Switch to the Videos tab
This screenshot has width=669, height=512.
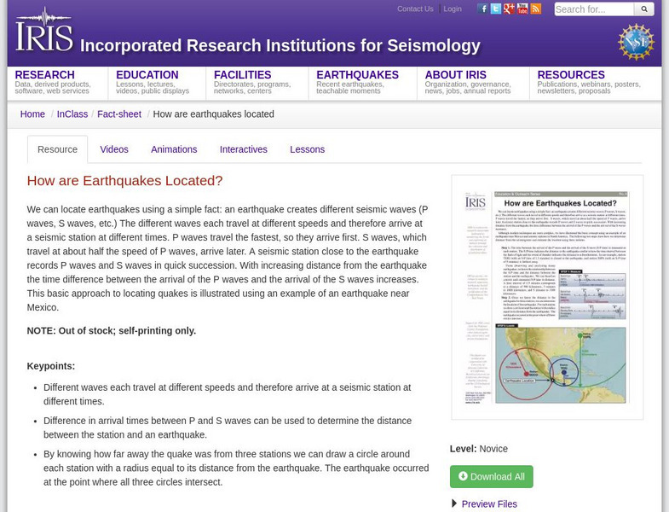tap(114, 149)
